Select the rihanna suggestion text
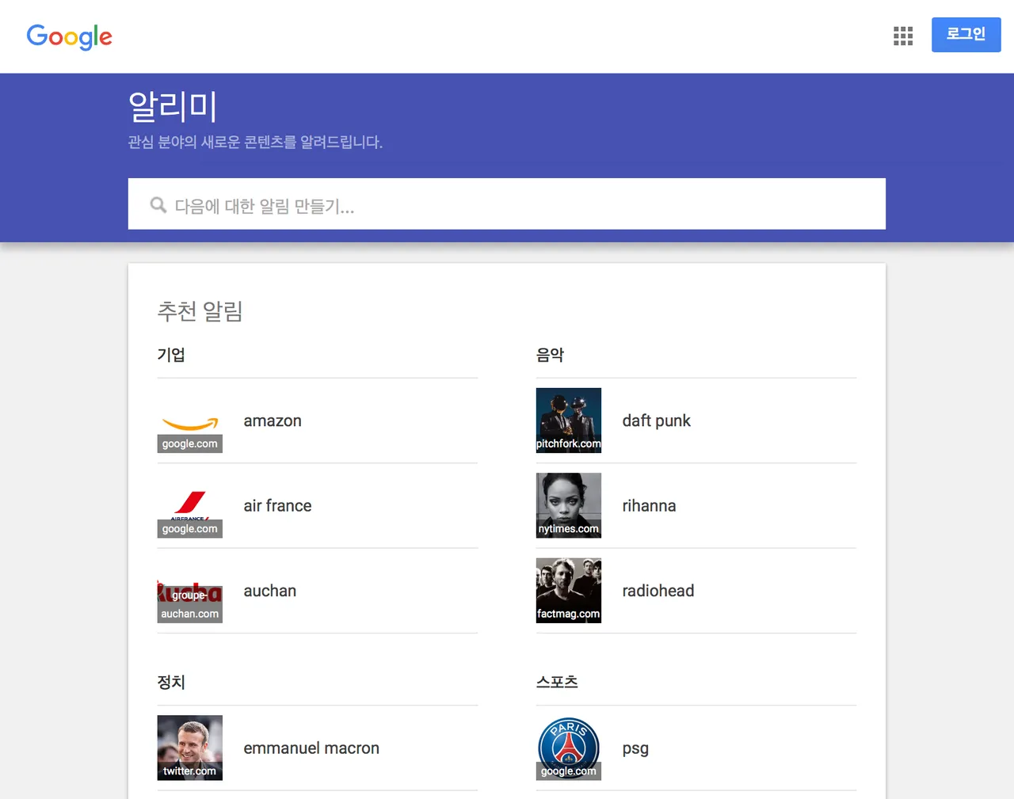Screen dimensions: 1014x799 (650, 505)
